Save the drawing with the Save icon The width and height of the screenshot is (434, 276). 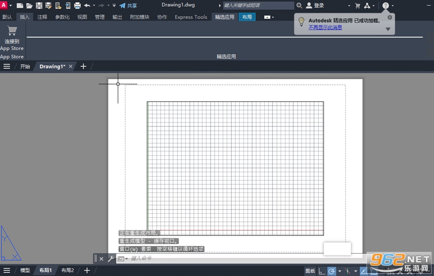(x=39, y=5)
